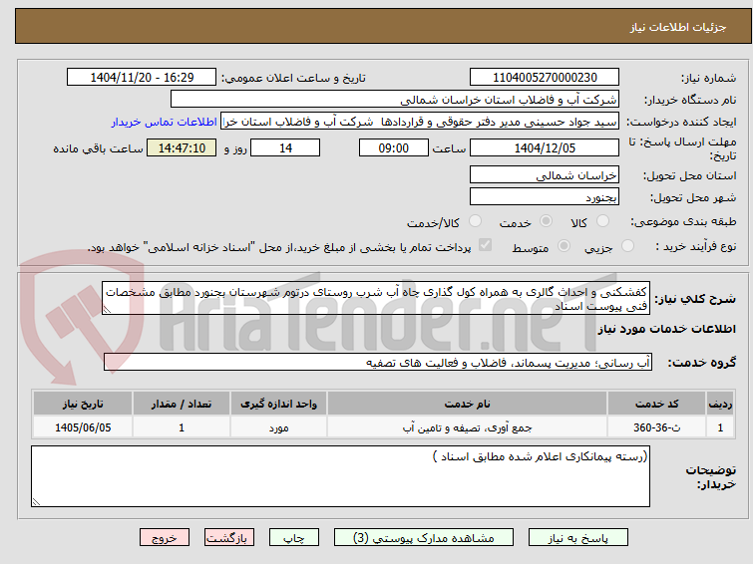Viewport: 753px width, 564px height.
Task: Click the نوع فرآیند خرید label
Action: point(696,246)
